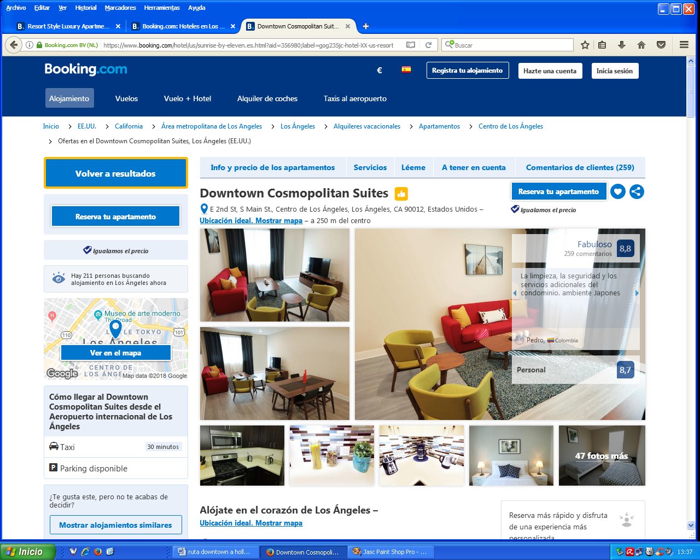The height and width of the screenshot is (560, 700).
Task: Follow California breadcrumb link
Action: 129,126
